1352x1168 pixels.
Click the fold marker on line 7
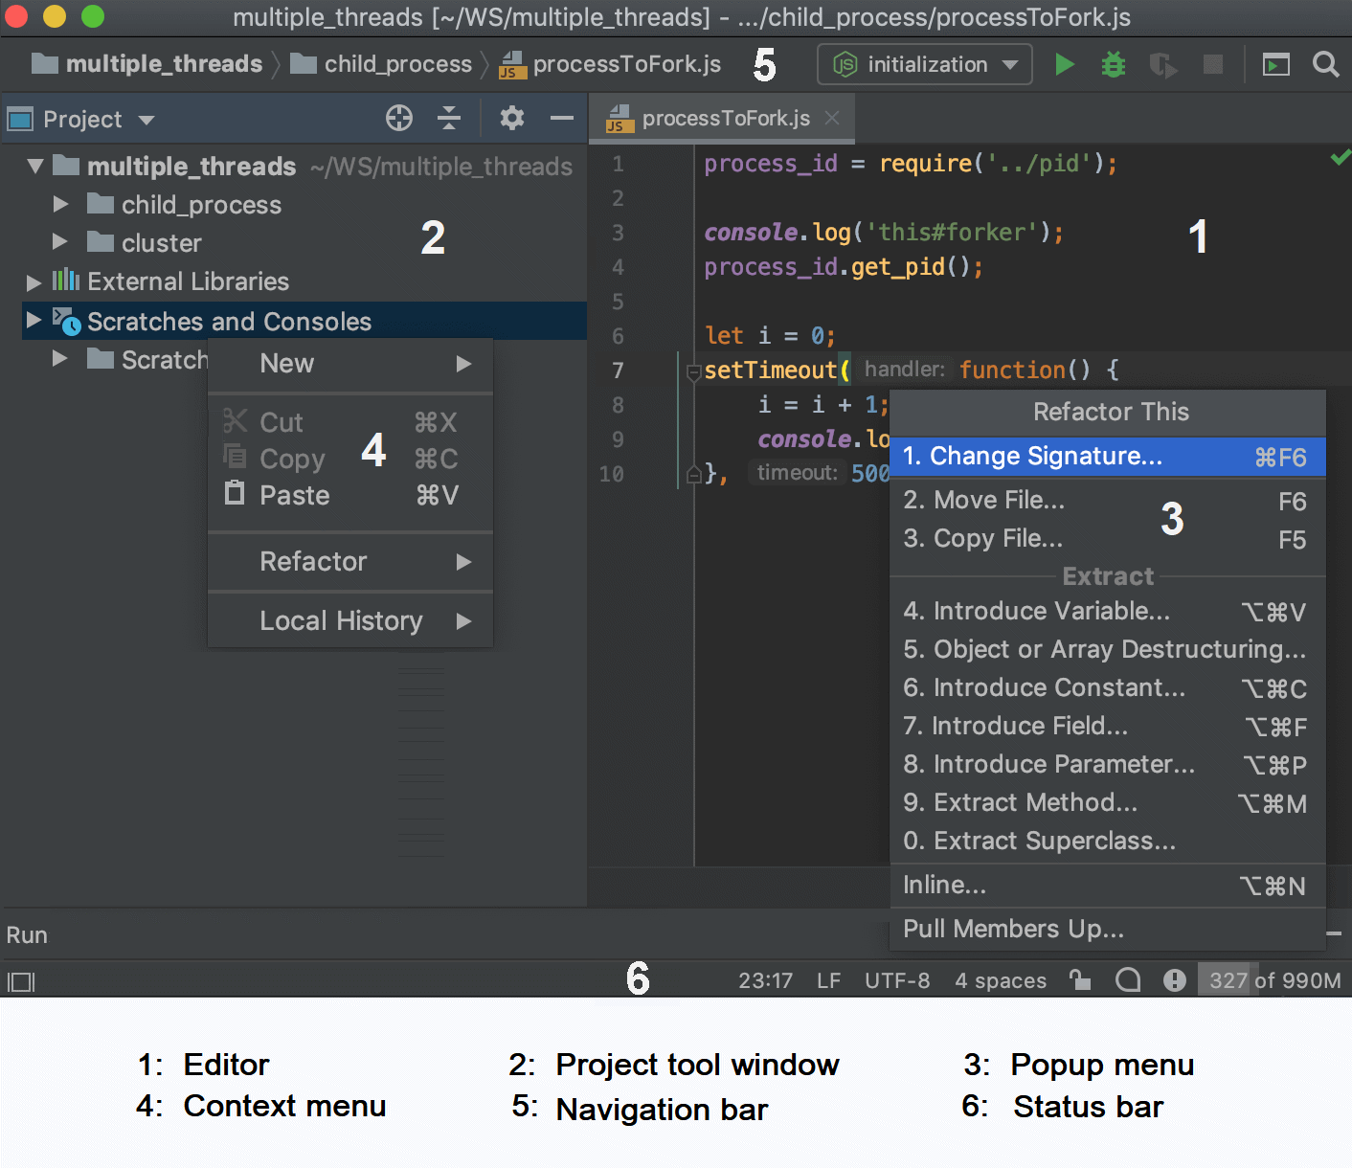point(693,372)
